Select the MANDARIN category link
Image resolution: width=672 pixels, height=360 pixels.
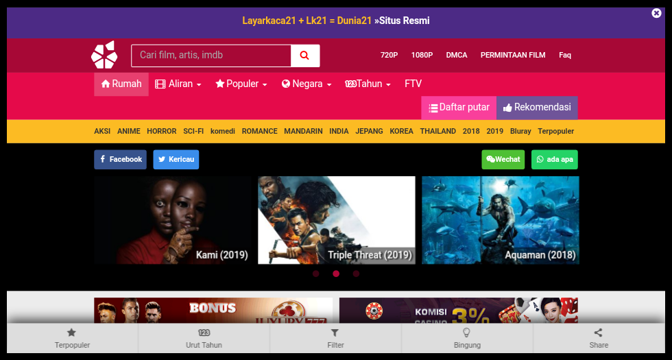coord(303,131)
